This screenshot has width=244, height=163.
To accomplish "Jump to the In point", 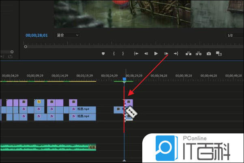I will click(136, 54).
